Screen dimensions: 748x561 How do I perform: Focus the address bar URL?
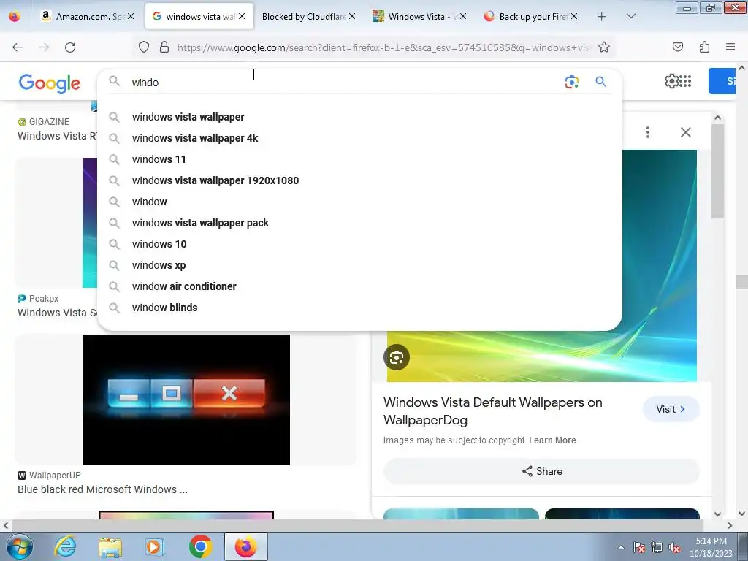point(383,47)
